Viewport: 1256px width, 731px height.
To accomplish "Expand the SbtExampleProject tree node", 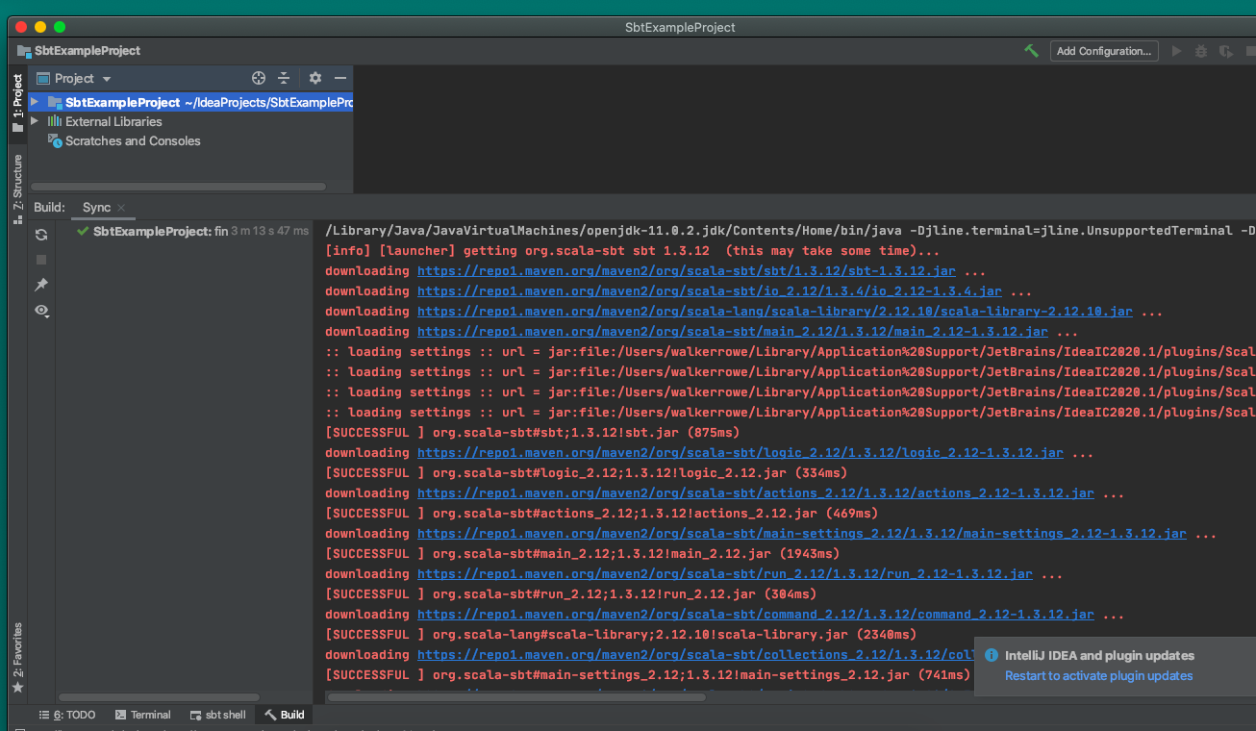I will [x=36, y=102].
